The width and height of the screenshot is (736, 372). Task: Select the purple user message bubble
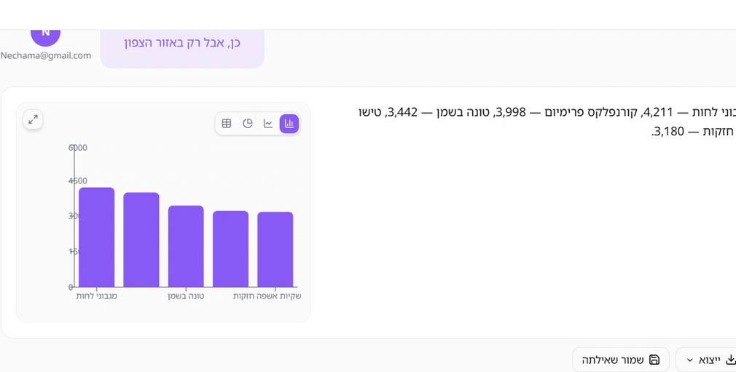[182, 43]
